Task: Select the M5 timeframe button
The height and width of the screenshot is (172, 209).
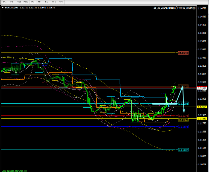Action: coord(12,2)
